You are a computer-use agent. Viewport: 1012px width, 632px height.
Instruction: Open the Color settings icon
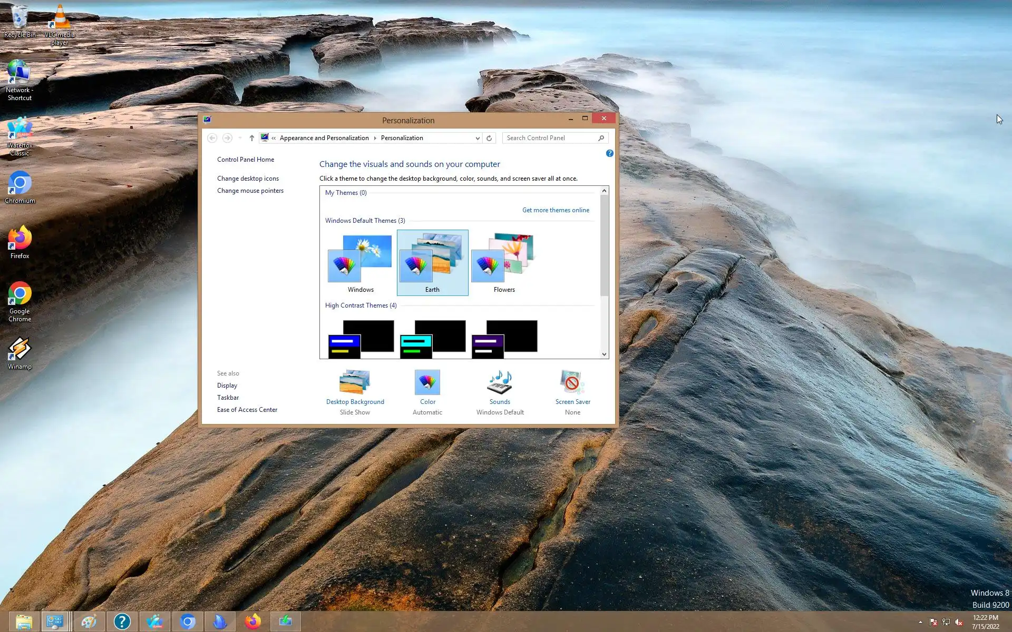pos(427,383)
